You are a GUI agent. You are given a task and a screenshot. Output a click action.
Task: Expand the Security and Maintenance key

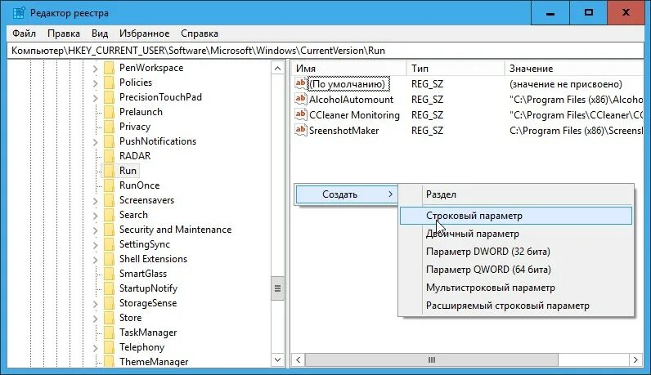point(95,230)
